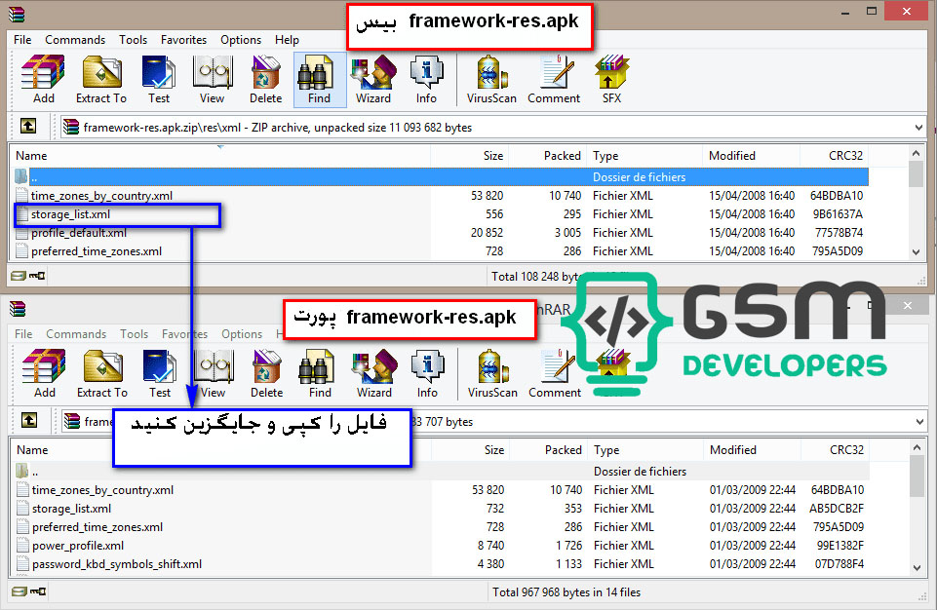Run Test from the lower WinRAR toolbar

click(x=160, y=374)
